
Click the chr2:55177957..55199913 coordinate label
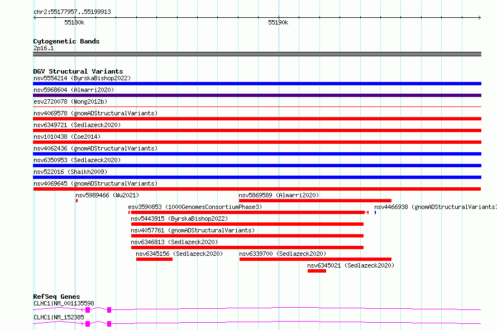pyautogui.click(x=72, y=12)
